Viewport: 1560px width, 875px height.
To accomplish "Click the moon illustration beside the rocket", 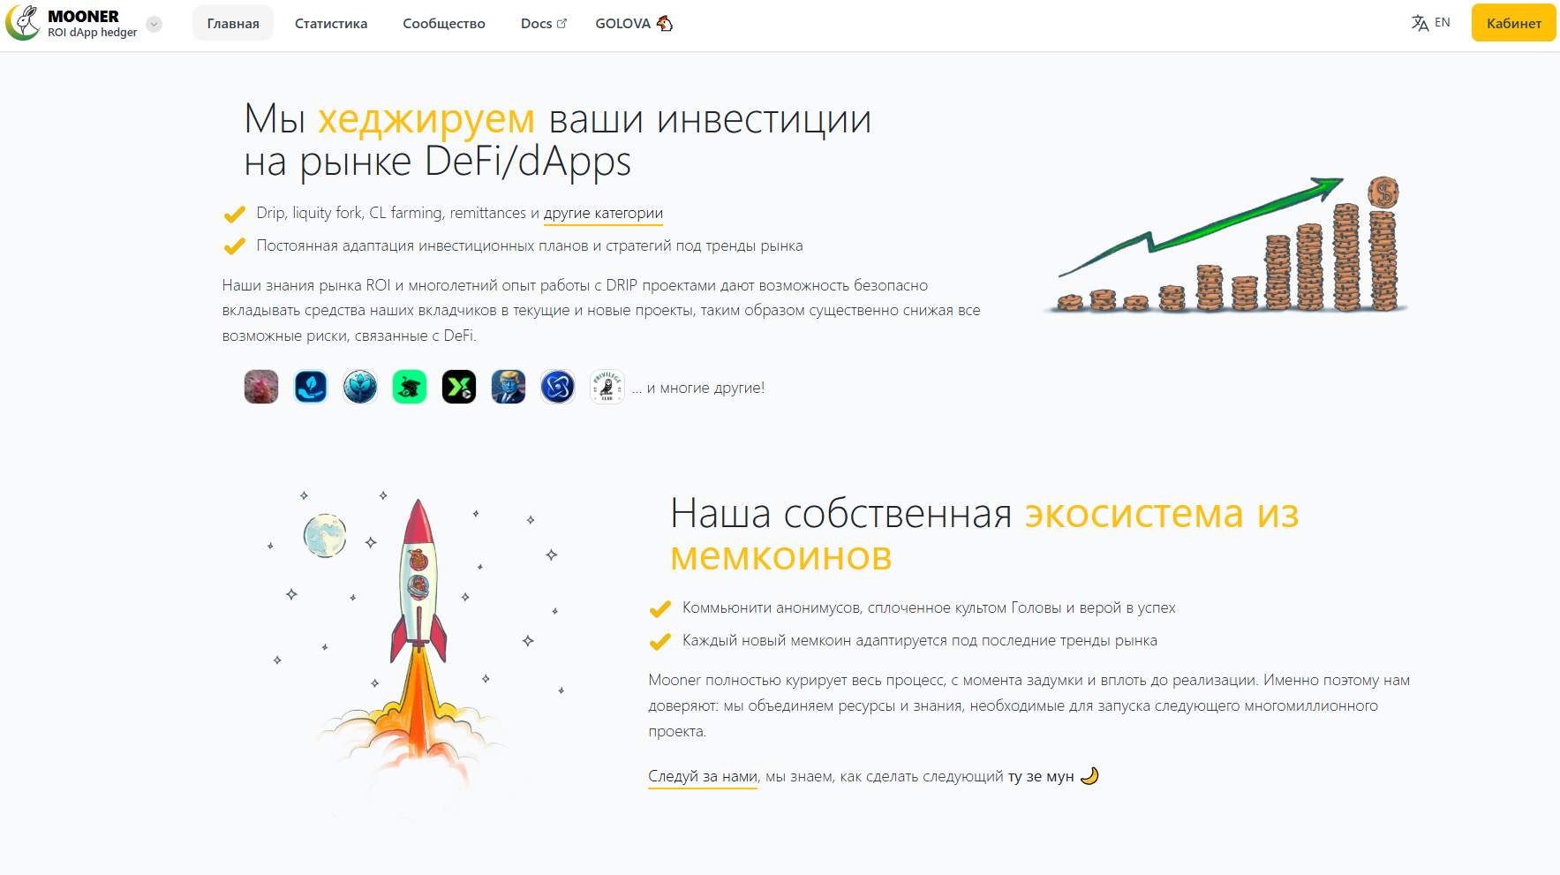I will pos(325,535).
